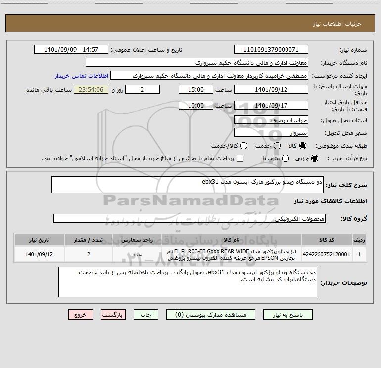Select the کالا radio button
The height and width of the screenshot is (368, 381).
tap(303, 146)
